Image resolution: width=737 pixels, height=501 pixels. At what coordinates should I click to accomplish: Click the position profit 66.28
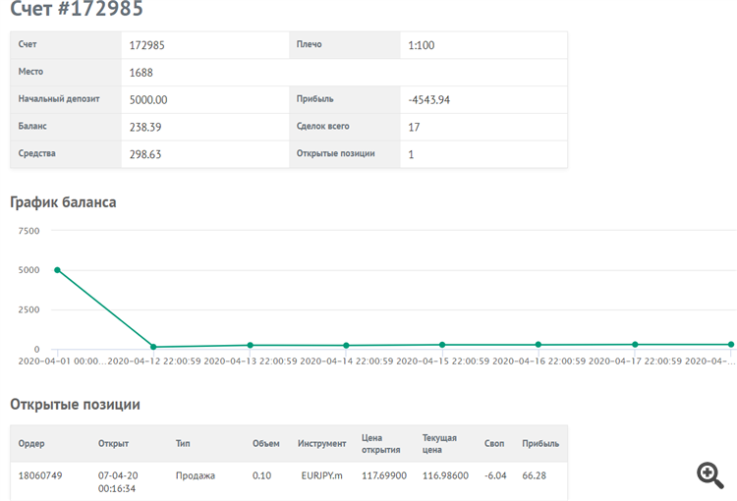(534, 475)
